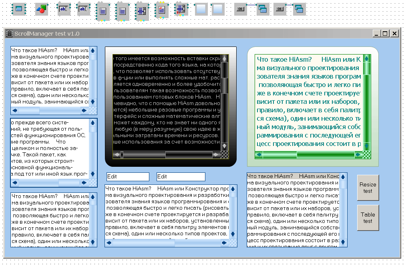This screenshot has width=404, height=265.
Task: Select the right blank blue panel component
Action: pos(218,9)
